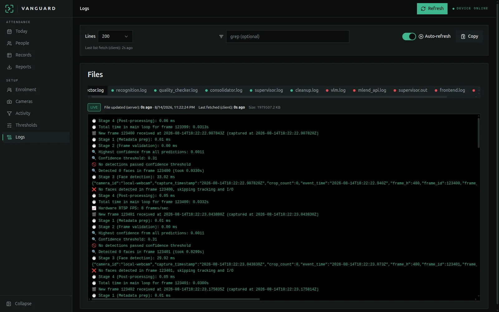Click the Collapse sidebar icon
499x312 pixels.
(x=9, y=304)
